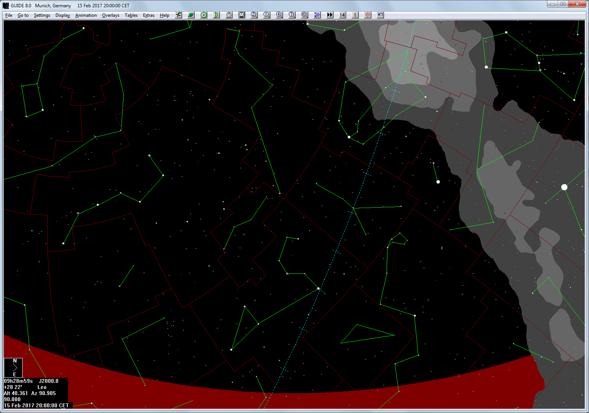Click the single vertical bar toolbar button

[355, 15]
